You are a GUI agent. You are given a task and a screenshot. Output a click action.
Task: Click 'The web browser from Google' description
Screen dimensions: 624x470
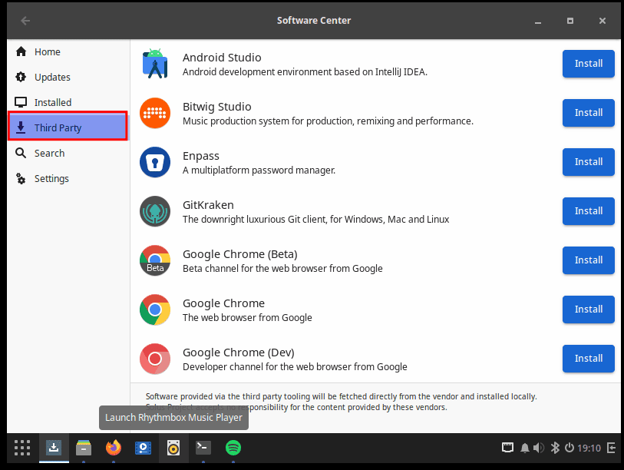point(247,318)
